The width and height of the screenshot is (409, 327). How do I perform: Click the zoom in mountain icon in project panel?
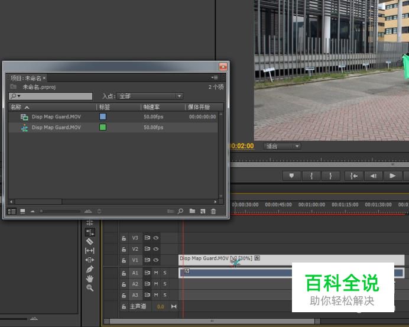click(x=88, y=211)
